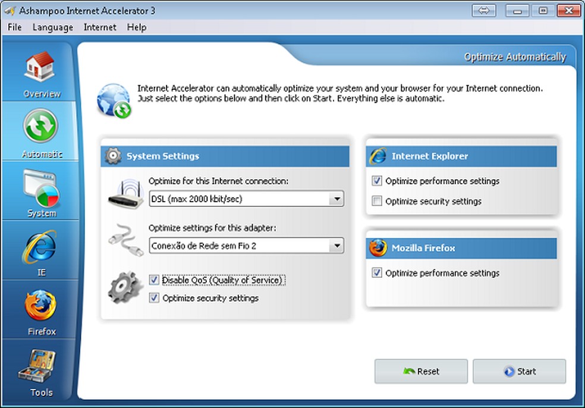The height and width of the screenshot is (408, 585).
Task: Click 'Optimize settings for this adapter:' label
Action: [212, 228]
